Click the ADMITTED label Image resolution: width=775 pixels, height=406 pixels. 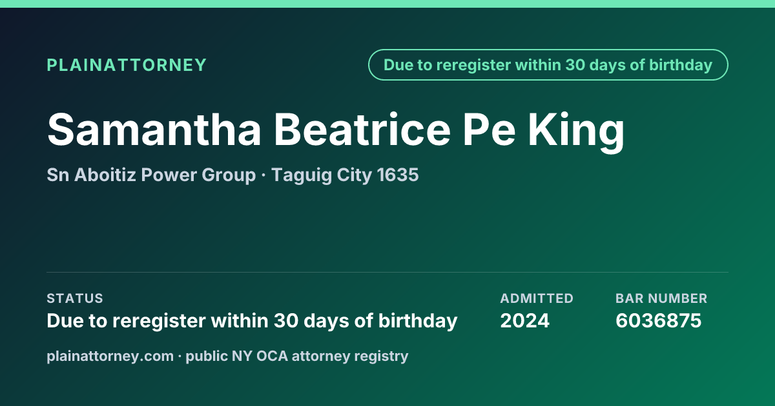[x=537, y=298]
